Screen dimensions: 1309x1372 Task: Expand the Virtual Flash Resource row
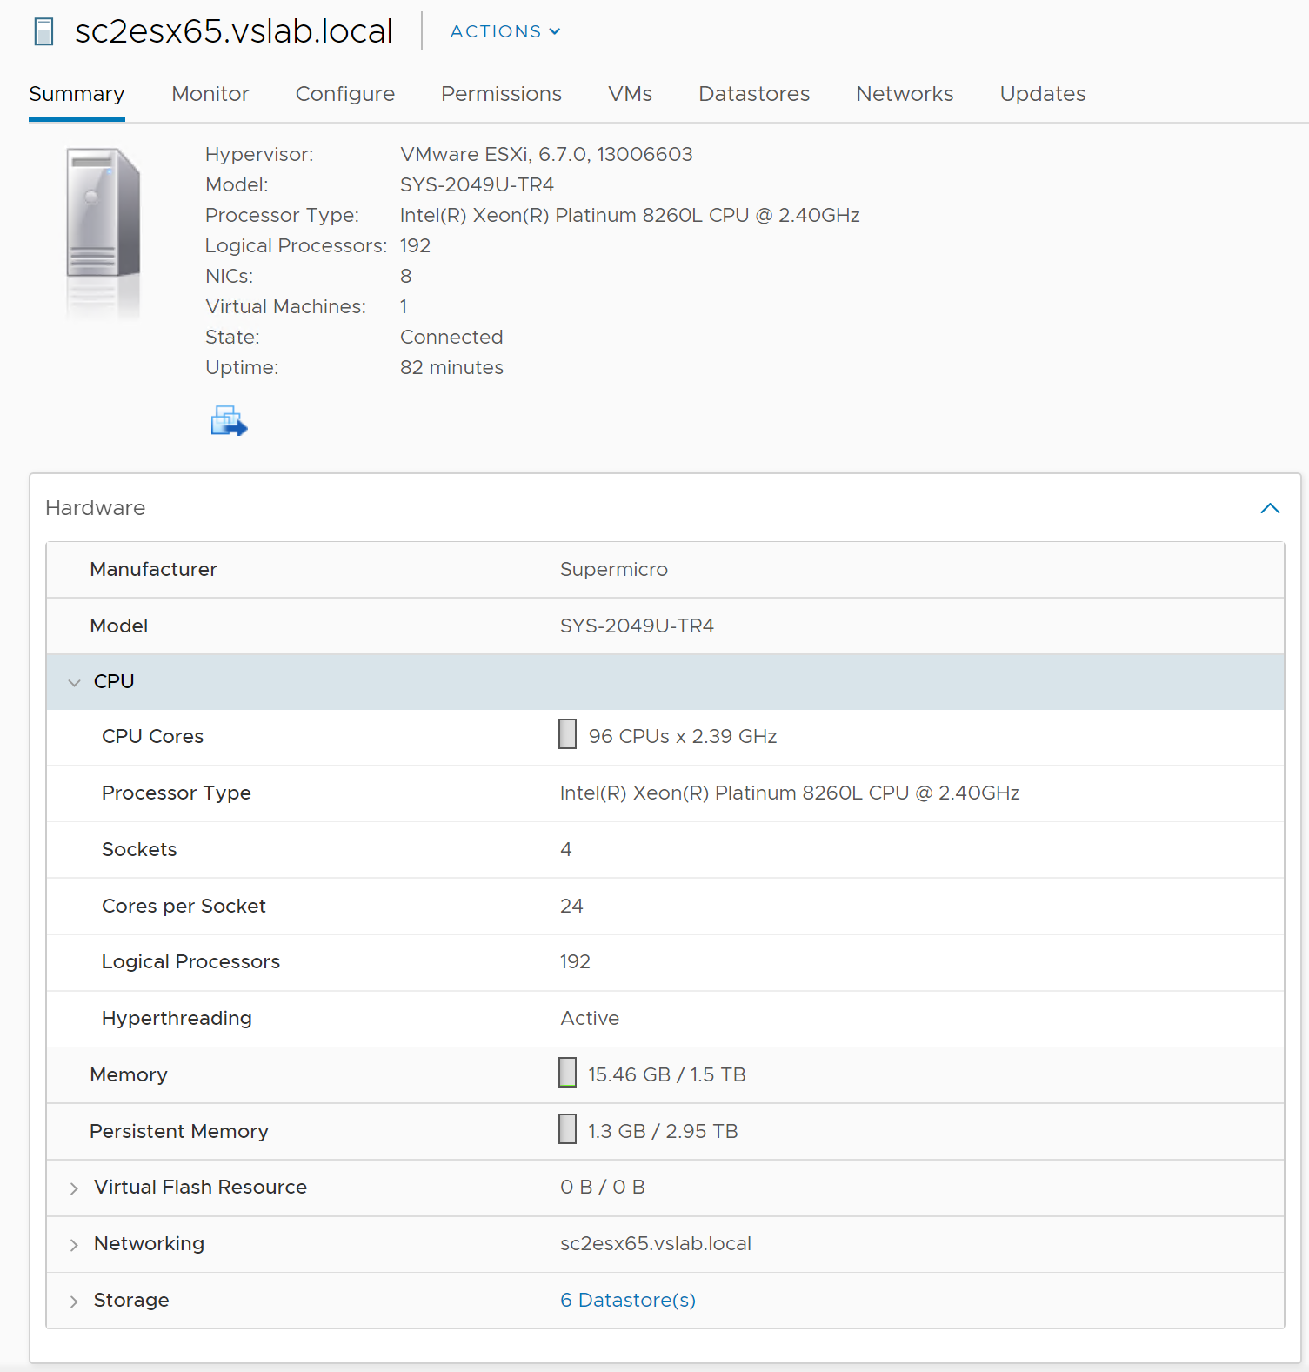[x=75, y=1188]
